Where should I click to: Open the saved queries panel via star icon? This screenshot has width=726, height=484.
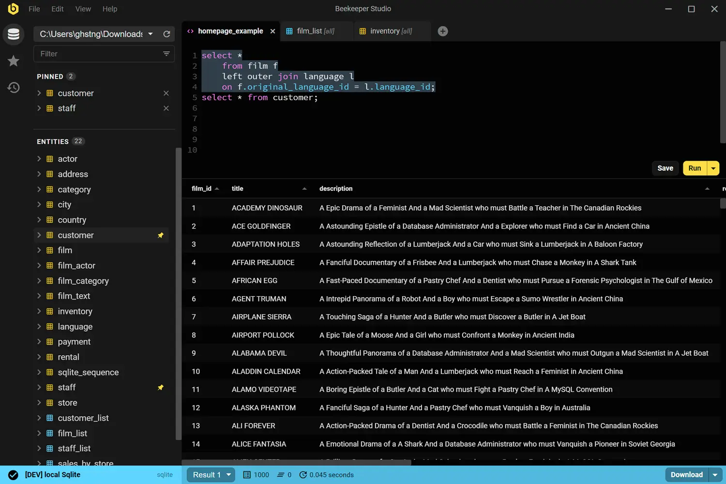(13, 61)
